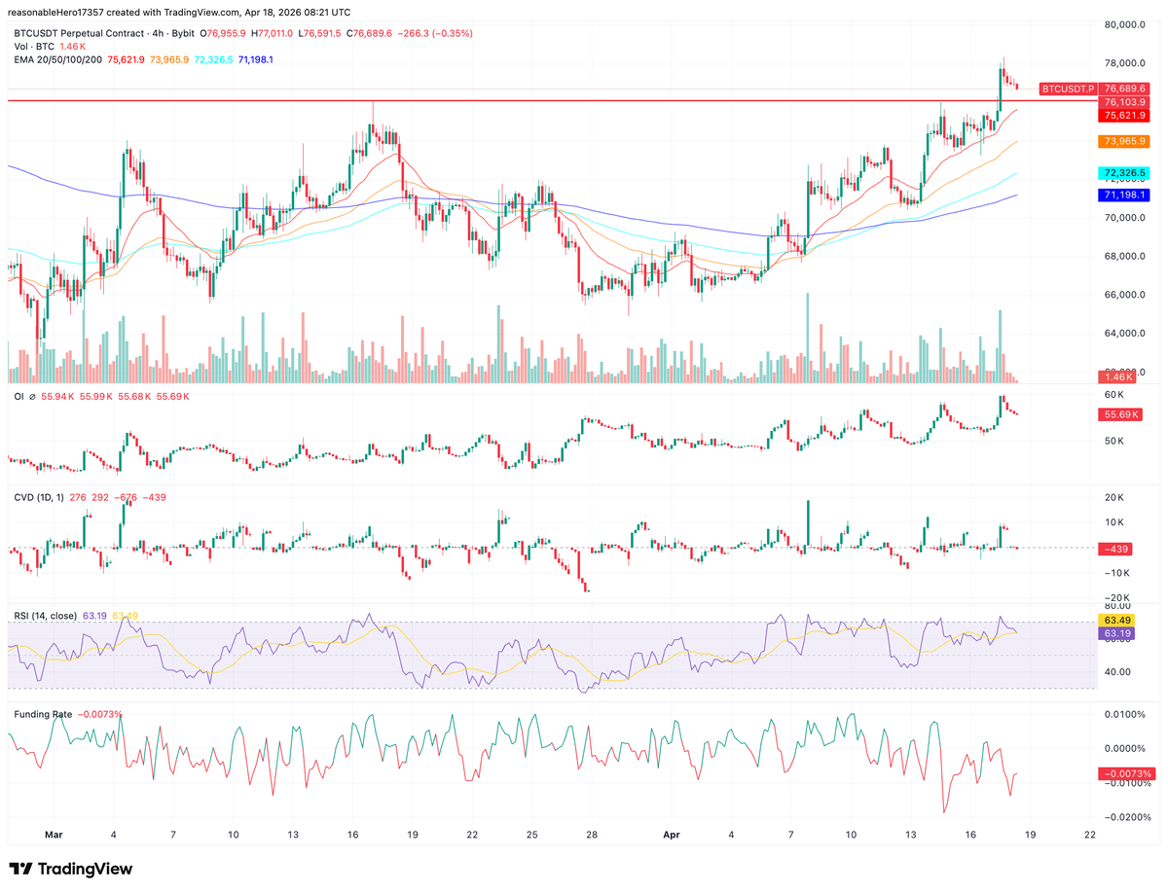Click the cyan 72,326.5 price-axis tag
The height and width of the screenshot is (892, 1168).
point(1123,173)
